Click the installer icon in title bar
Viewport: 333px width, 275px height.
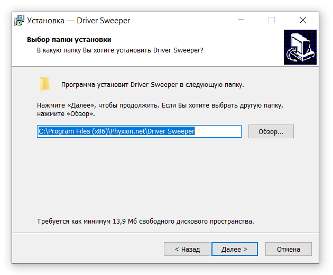(19, 20)
